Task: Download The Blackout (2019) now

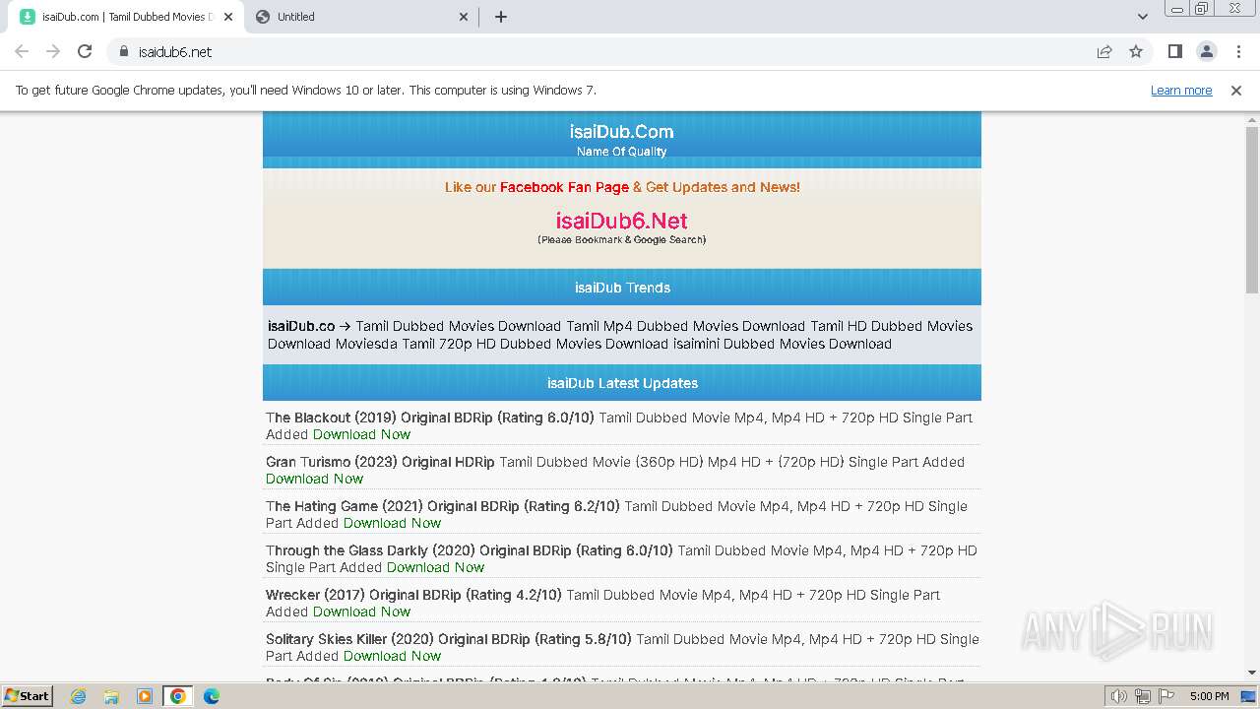Action: pos(361,434)
